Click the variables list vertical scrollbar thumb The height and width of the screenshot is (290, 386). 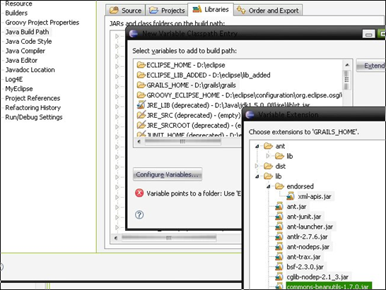pos(347,80)
